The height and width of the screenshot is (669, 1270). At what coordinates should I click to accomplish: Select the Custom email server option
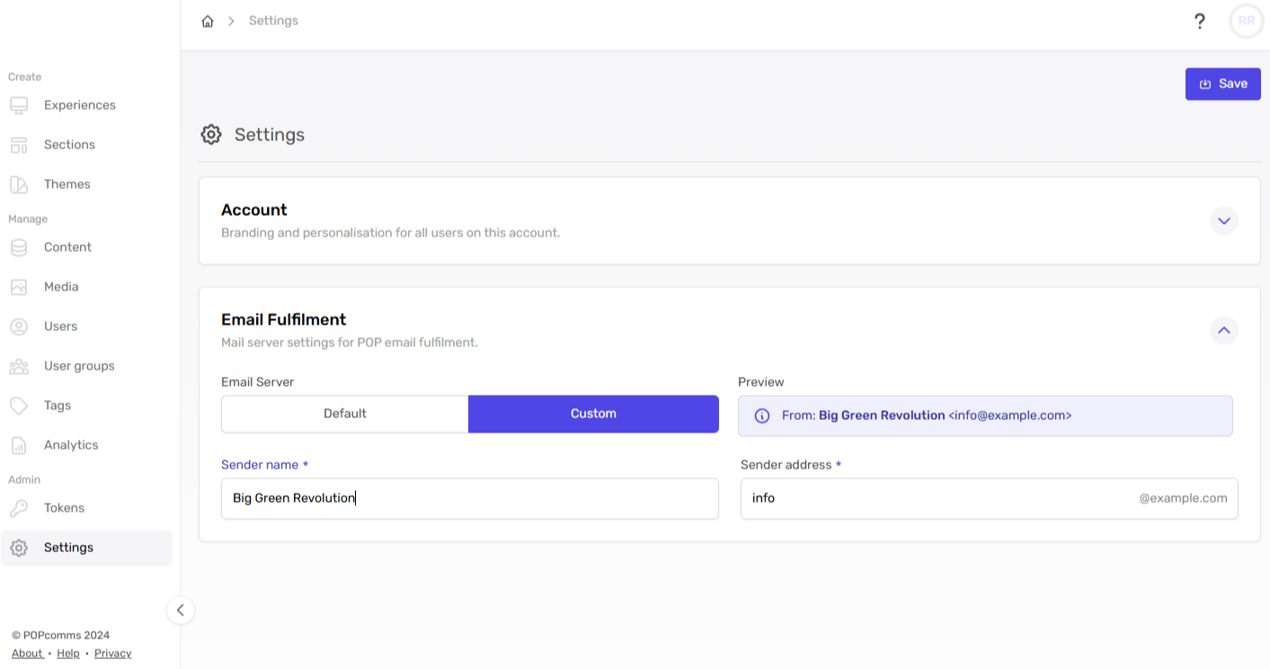pos(593,414)
